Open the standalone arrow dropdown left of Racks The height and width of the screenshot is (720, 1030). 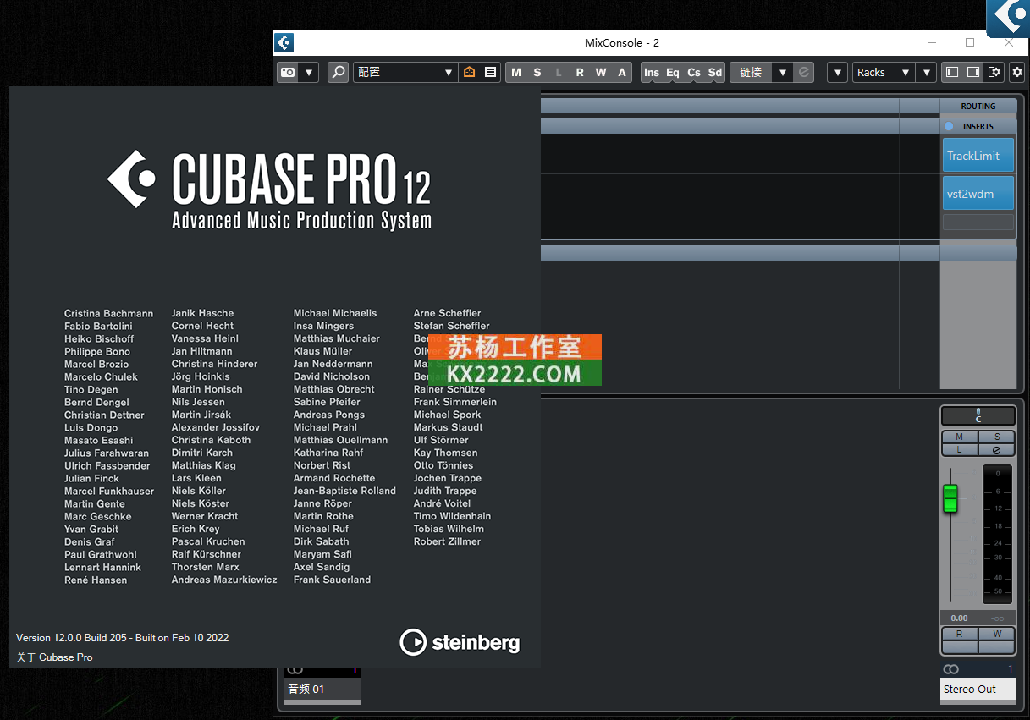pos(838,73)
